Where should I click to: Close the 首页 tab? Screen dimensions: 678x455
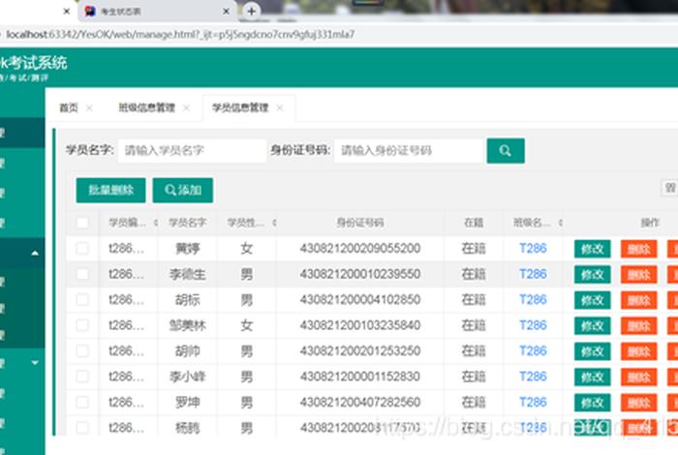point(89,107)
